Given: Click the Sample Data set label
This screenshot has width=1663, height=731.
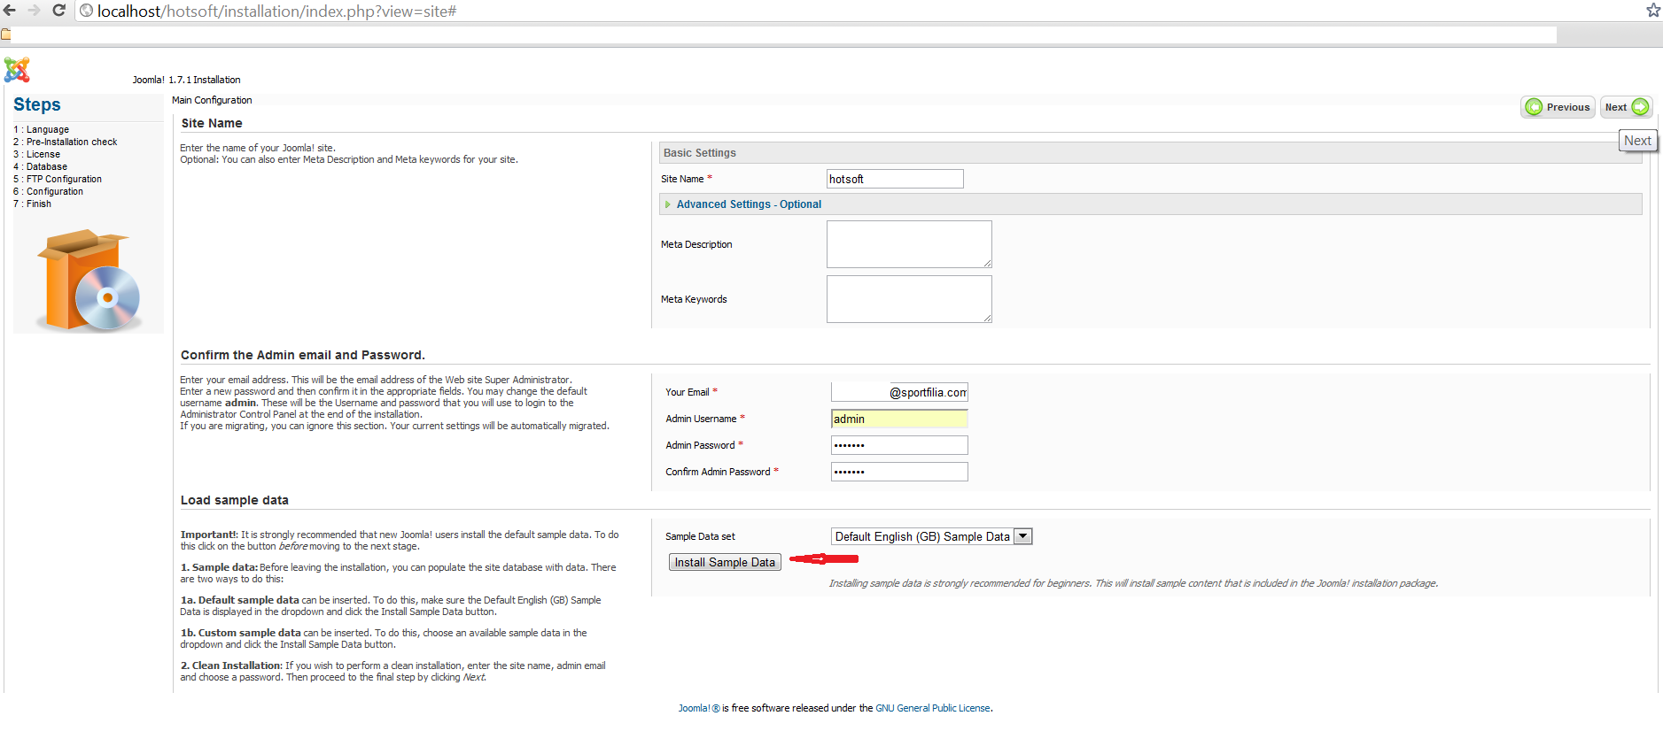Looking at the screenshot, I should tap(700, 536).
